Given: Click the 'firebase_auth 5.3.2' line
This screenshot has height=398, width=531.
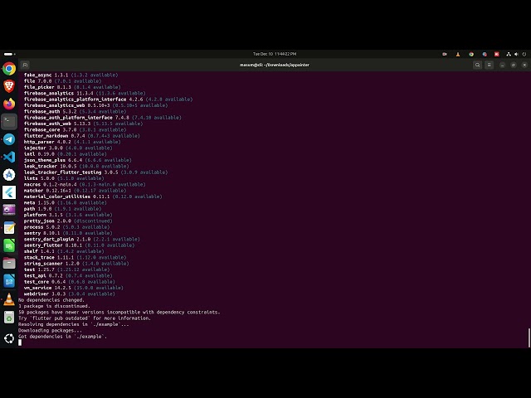Looking at the screenshot, I should (75, 111).
